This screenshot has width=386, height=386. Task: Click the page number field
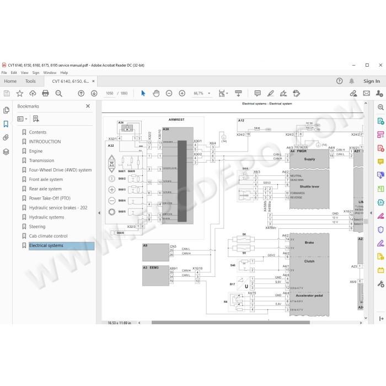coord(110,94)
